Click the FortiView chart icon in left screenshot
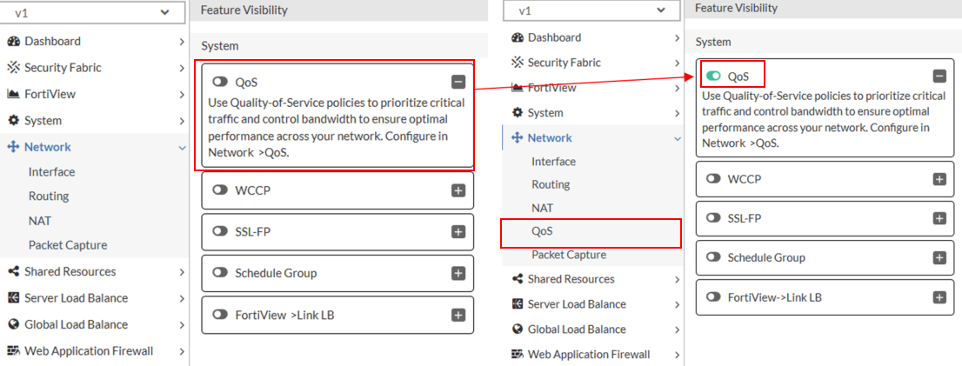Screen dimensions: 962x366 point(13,94)
